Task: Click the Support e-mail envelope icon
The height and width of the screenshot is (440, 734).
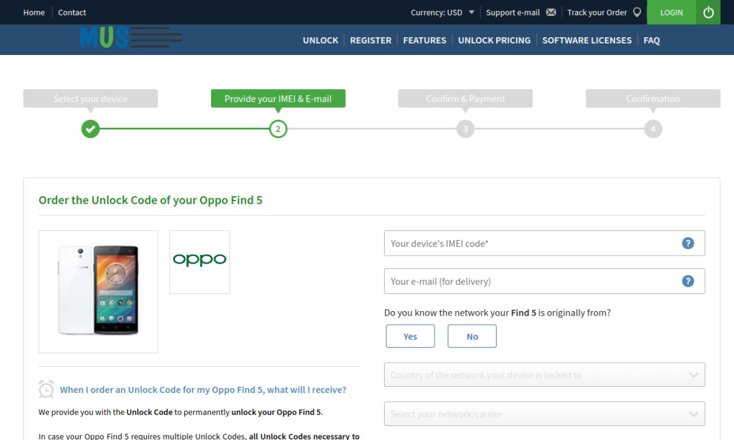Action: pyautogui.click(x=551, y=12)
